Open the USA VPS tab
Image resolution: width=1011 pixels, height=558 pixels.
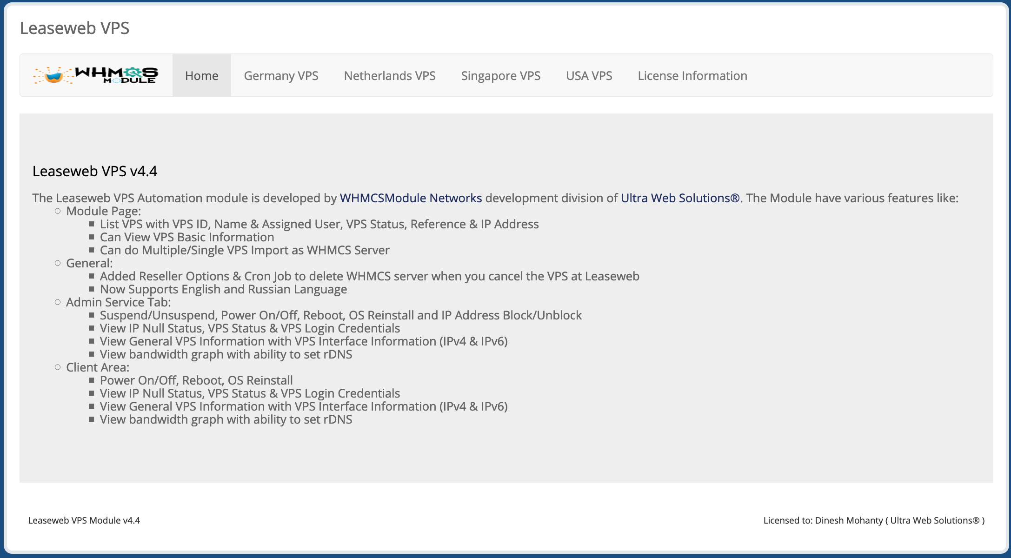[x=589, y=75]
